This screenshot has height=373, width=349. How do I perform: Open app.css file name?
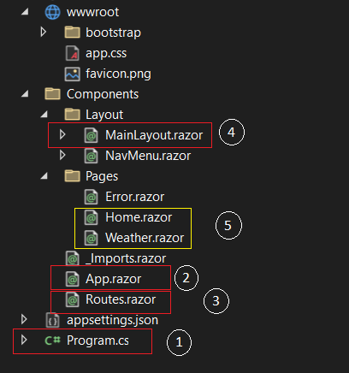pos(106,54)
